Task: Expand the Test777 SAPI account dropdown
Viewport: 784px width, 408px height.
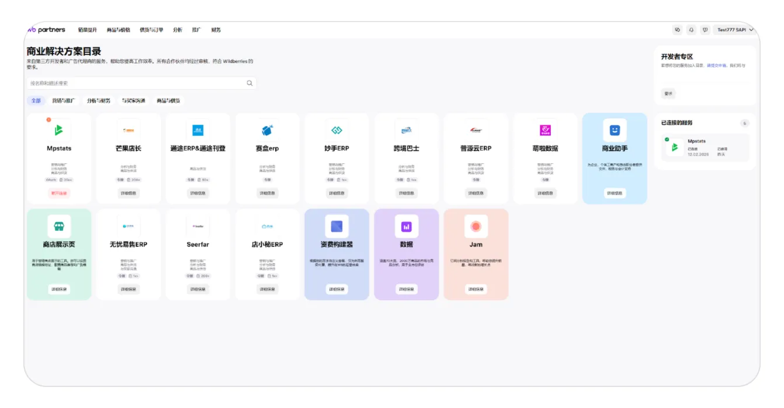Action: coord(735,30)
